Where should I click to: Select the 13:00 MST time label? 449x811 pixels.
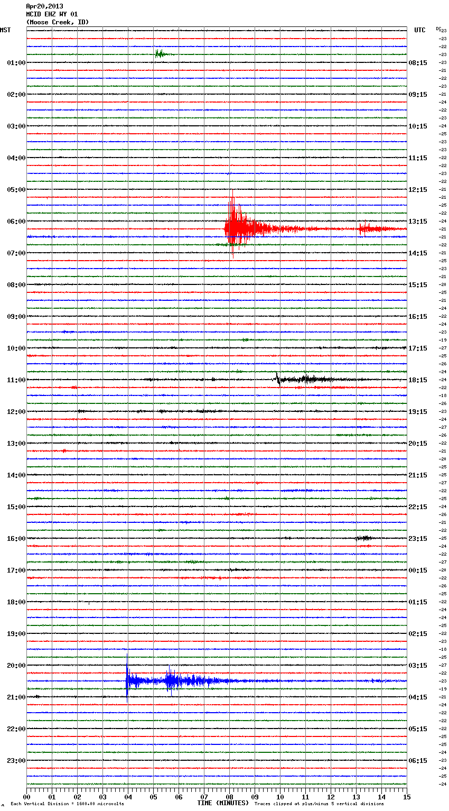[16, 444]
